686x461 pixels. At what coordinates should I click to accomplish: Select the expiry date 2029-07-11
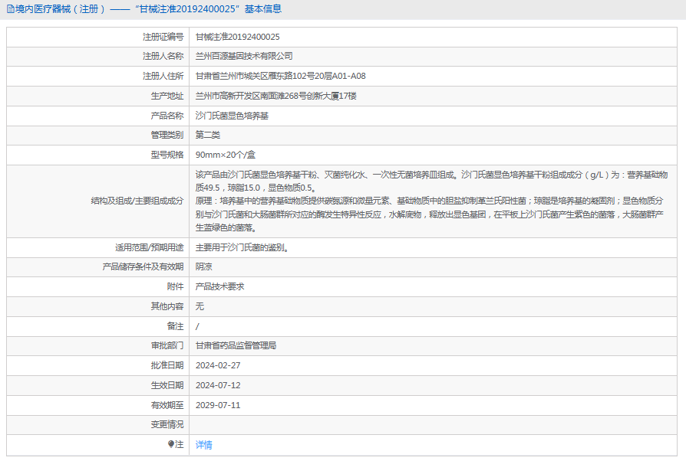coord(218,405)
